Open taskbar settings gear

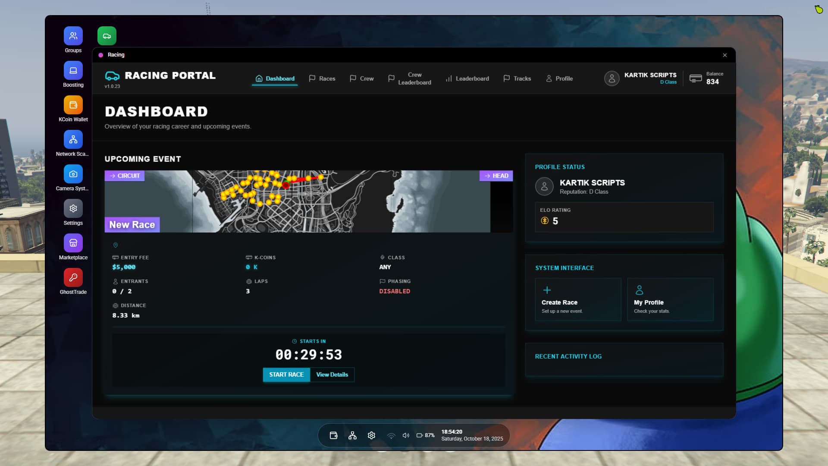coord(371,435)
